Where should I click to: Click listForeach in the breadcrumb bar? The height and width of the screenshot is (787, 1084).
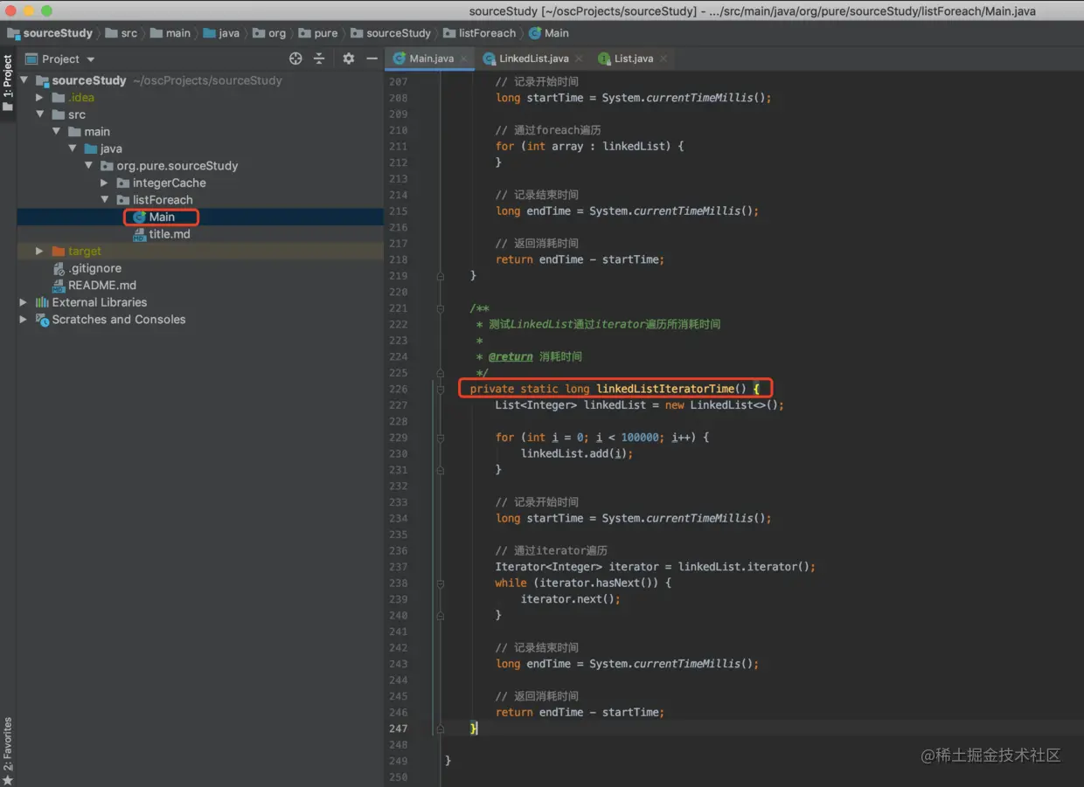coord(480,33)
